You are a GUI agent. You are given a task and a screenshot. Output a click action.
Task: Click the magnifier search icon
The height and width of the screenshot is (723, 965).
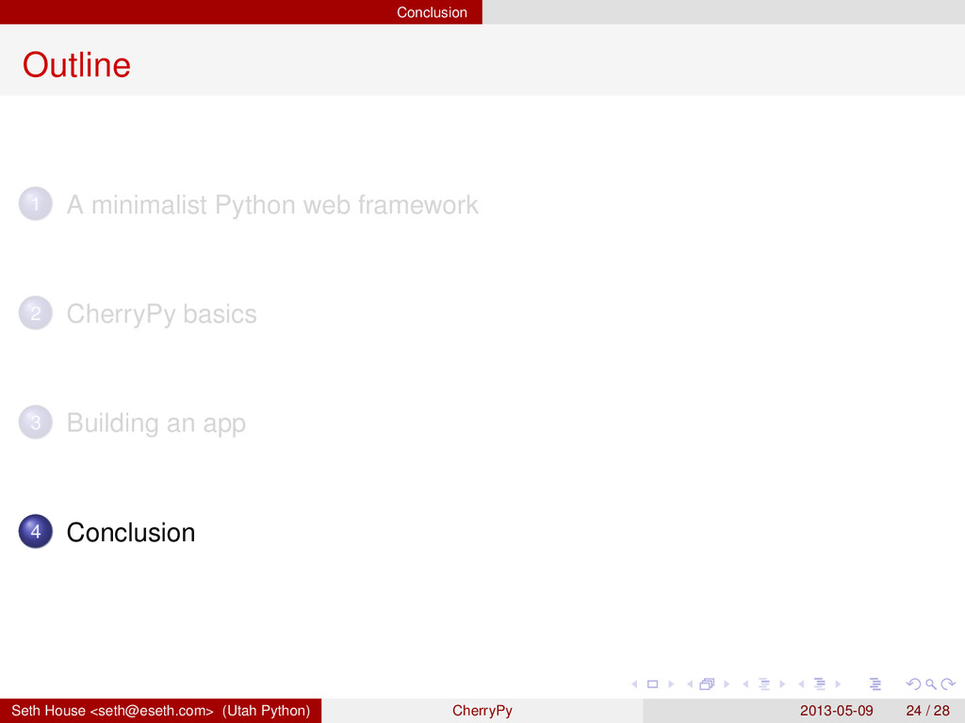(x=931, y=684)
